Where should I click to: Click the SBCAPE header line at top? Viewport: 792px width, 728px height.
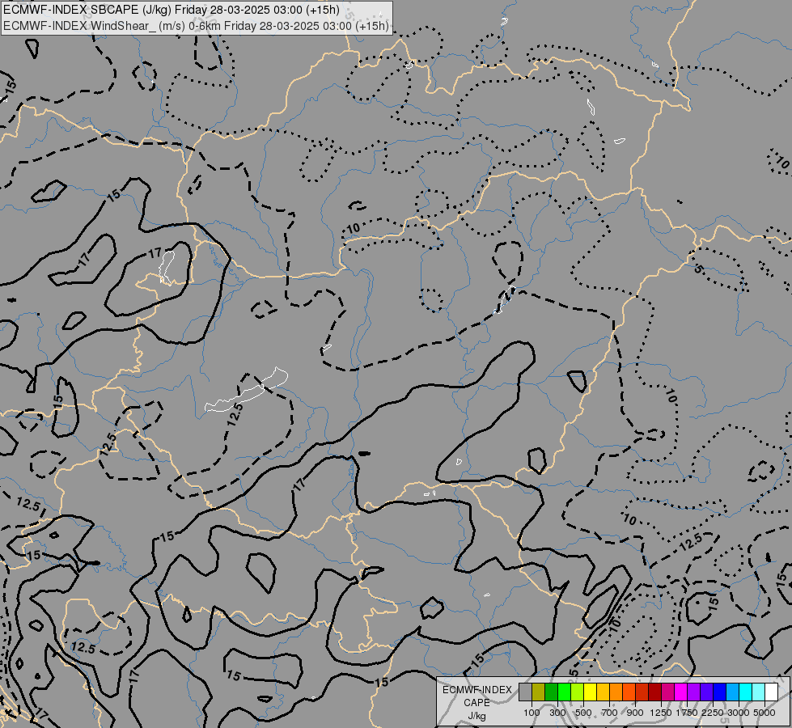(x=172, y=10)
